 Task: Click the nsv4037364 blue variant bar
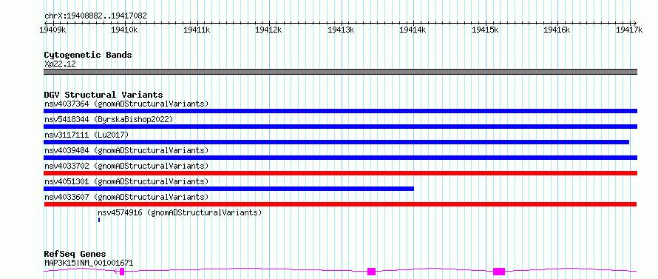[340, 111]
